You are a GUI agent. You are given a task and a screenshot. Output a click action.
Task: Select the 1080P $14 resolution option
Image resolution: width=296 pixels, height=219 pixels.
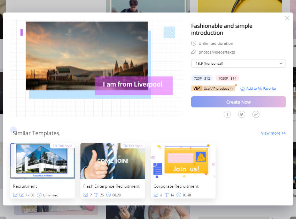(227, 78)
